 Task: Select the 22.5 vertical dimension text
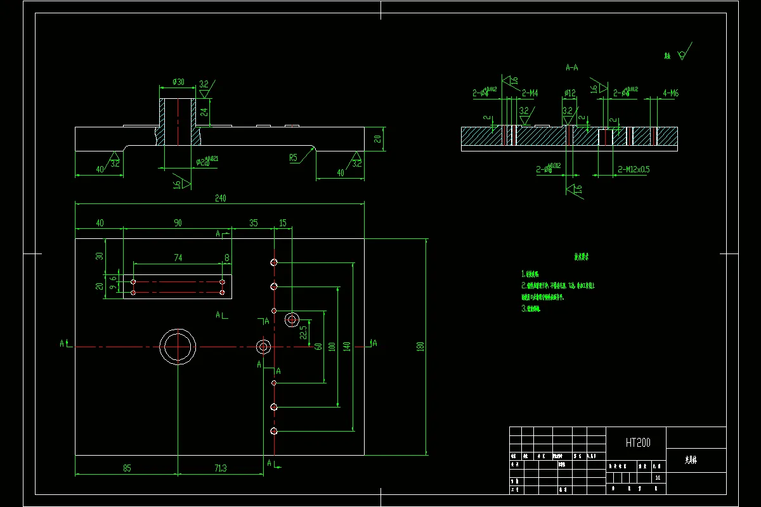[x=303, y=331]
